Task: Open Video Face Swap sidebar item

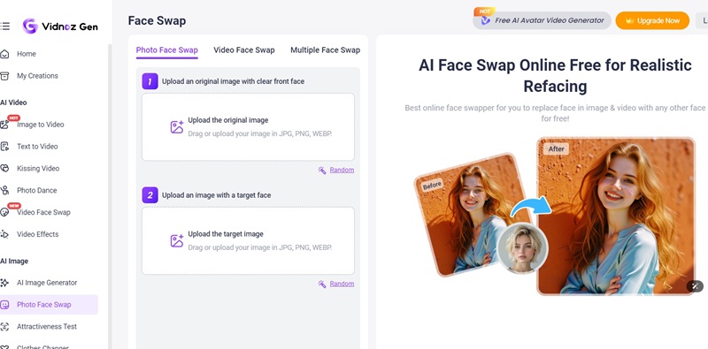Action: point(43,212)
